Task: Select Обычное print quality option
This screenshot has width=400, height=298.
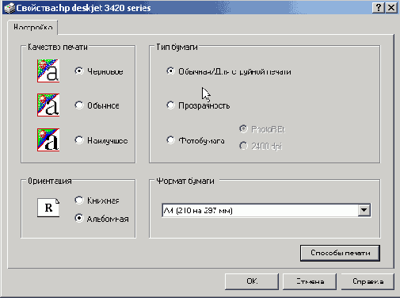Action: coord(79,105)
